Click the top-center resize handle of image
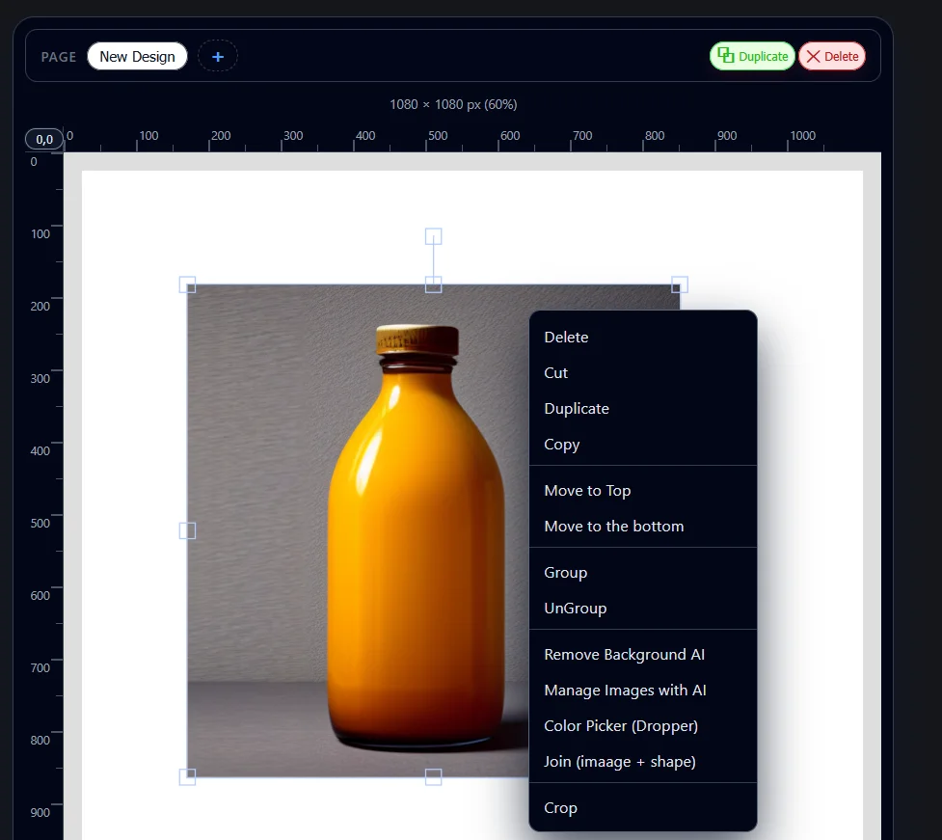942x840 pixels. 433,285
